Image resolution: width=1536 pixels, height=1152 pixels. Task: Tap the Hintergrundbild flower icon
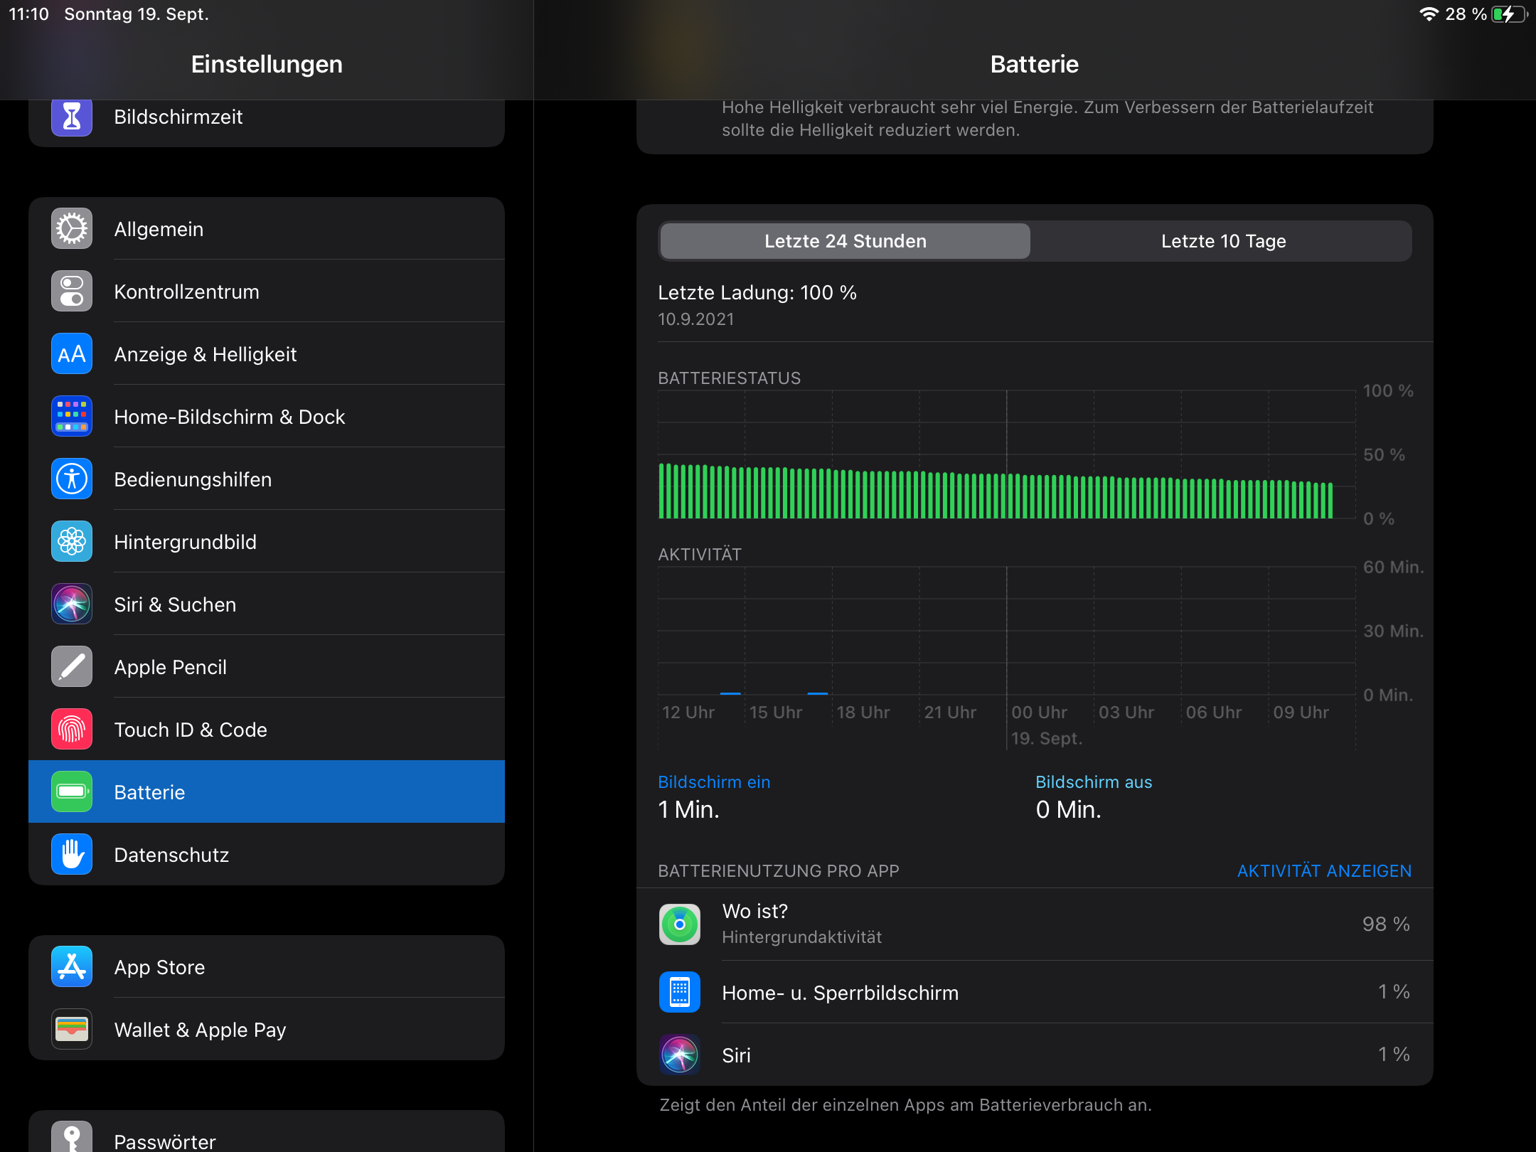72,542
